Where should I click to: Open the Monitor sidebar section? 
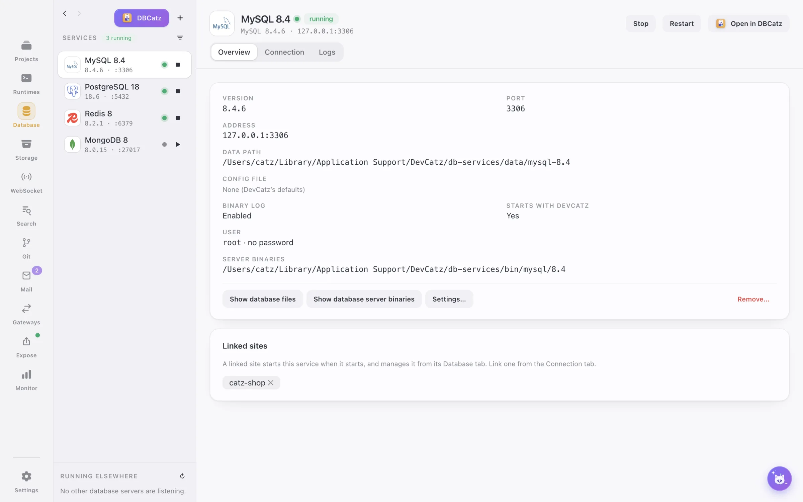pyautogui.click(x=26, y=380)
